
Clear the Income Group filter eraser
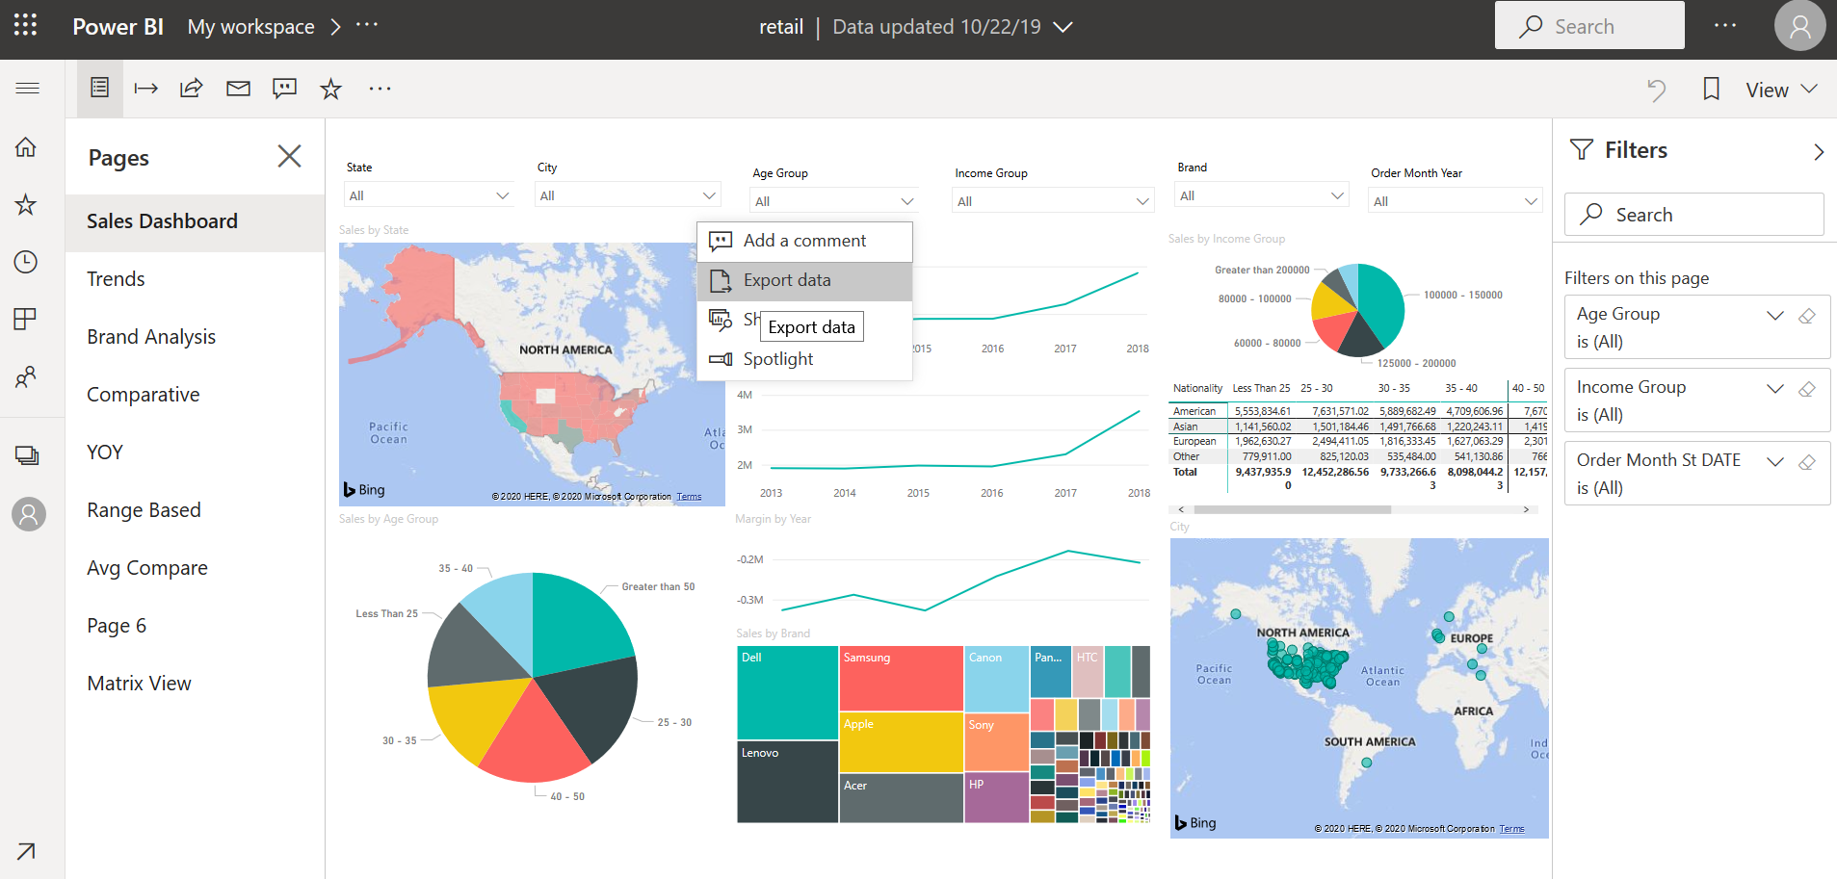coord(1807,389)
